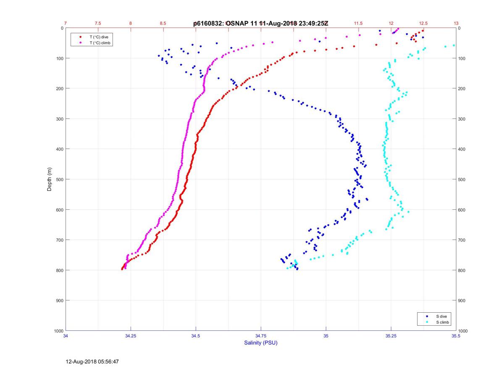The width and height of the screenshot is (504, 372).
Task: Click the salinity tick label 35.5
Action: (456, 336)
